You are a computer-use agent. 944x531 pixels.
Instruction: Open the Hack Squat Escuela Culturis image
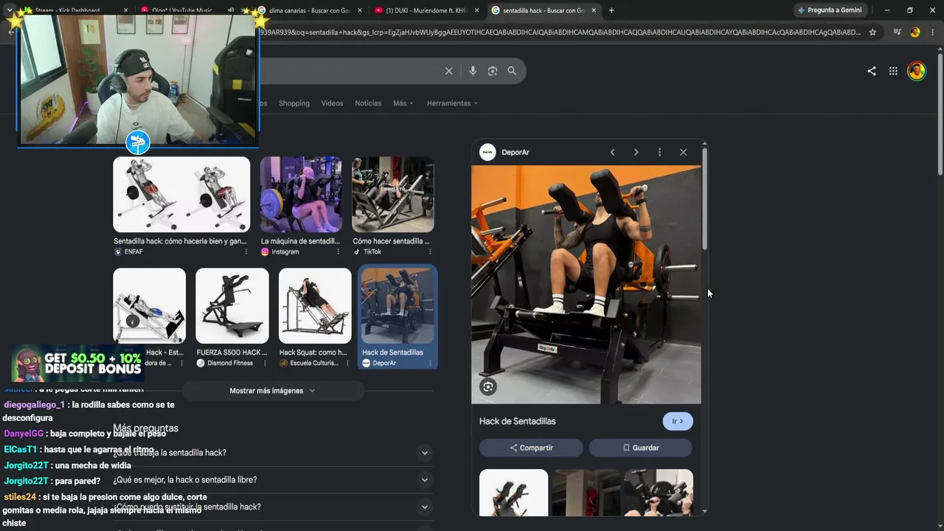point(315,306)
